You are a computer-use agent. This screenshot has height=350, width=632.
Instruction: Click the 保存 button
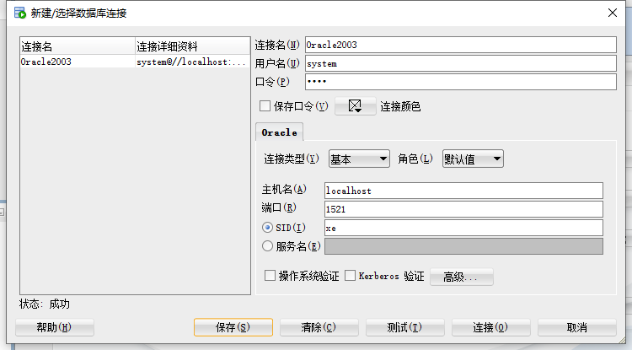(233, 327)
